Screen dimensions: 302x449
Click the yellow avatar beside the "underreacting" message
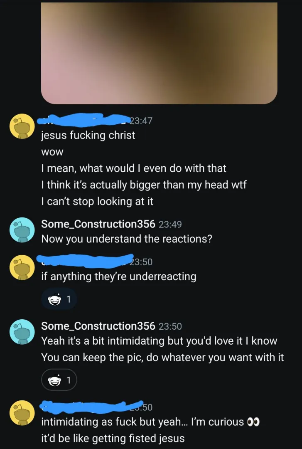(x=22, y=267)
